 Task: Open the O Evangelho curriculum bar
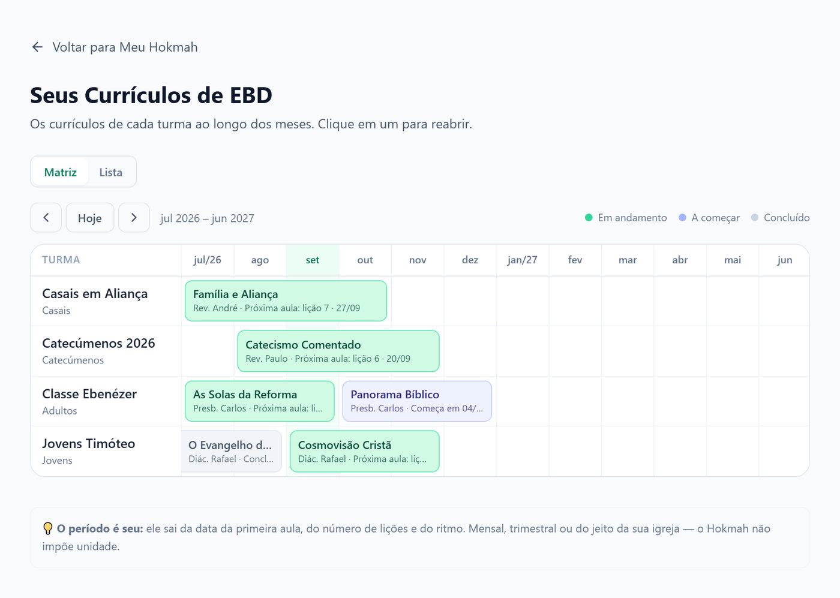[x=232, y=452]
